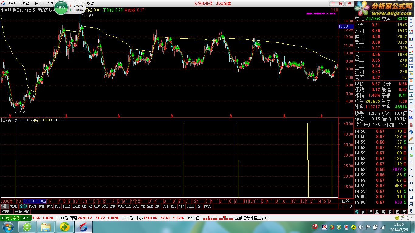Click the plus zoom button below chart
The width and height of the screenshot is (415, 233).
(341, 206)
